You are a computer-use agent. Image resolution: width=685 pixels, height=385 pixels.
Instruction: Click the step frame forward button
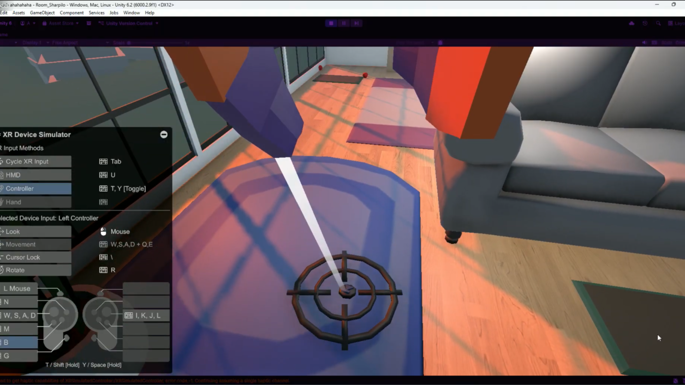[x=356, y=23]
